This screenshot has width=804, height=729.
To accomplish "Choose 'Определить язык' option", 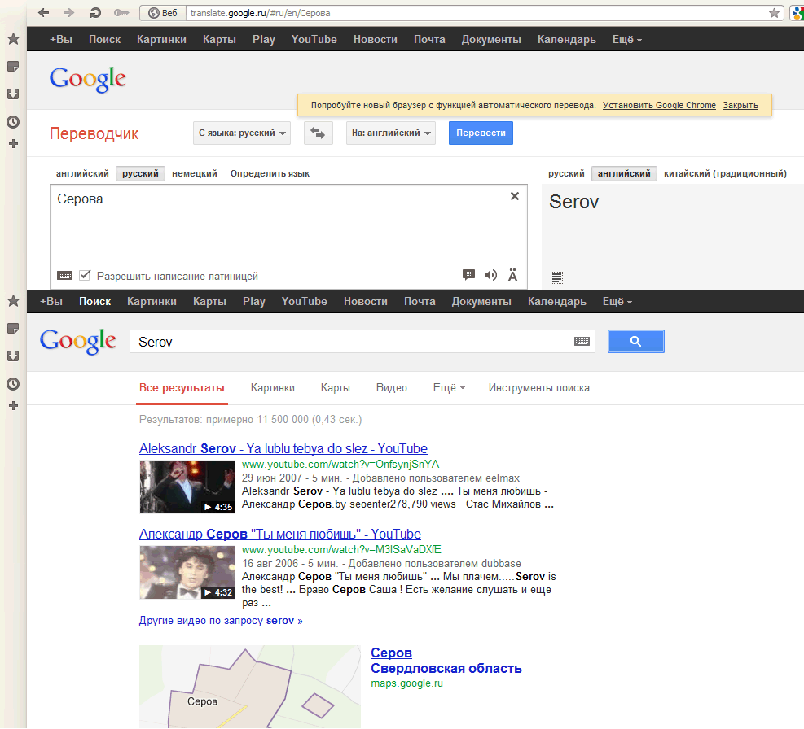I will click(270, 173).
